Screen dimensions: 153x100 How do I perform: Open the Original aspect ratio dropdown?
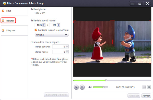52,35
